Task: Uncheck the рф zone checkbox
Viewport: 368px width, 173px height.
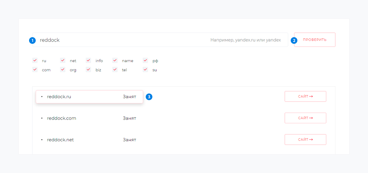Action: point(145,60)
